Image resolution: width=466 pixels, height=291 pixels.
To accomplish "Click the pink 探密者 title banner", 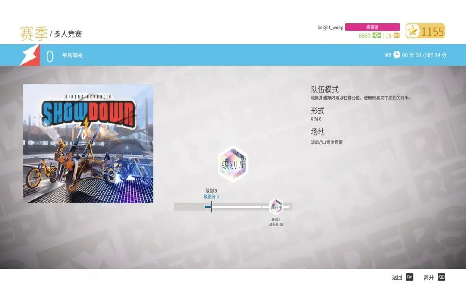I will click(372, 27).
